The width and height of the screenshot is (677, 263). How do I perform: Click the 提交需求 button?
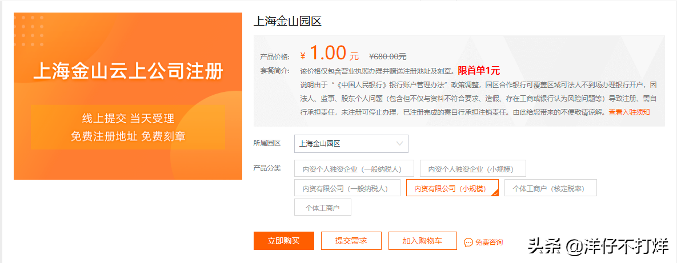pos(351,241)
